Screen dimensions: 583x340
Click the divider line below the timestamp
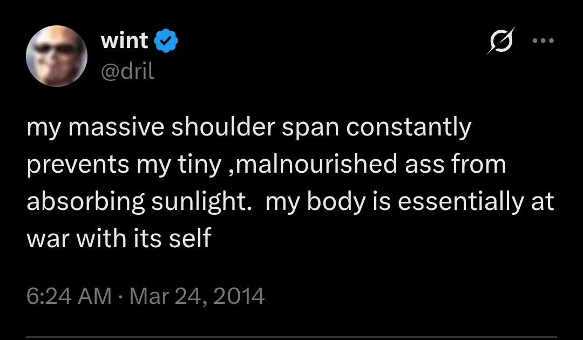click(291, 338)
